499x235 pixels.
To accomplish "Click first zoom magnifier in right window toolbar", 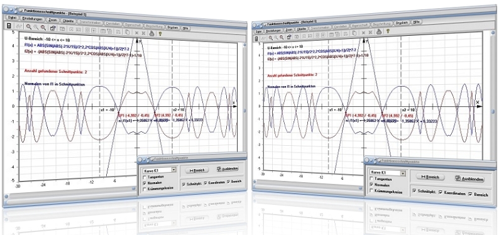I will (270, 38).
